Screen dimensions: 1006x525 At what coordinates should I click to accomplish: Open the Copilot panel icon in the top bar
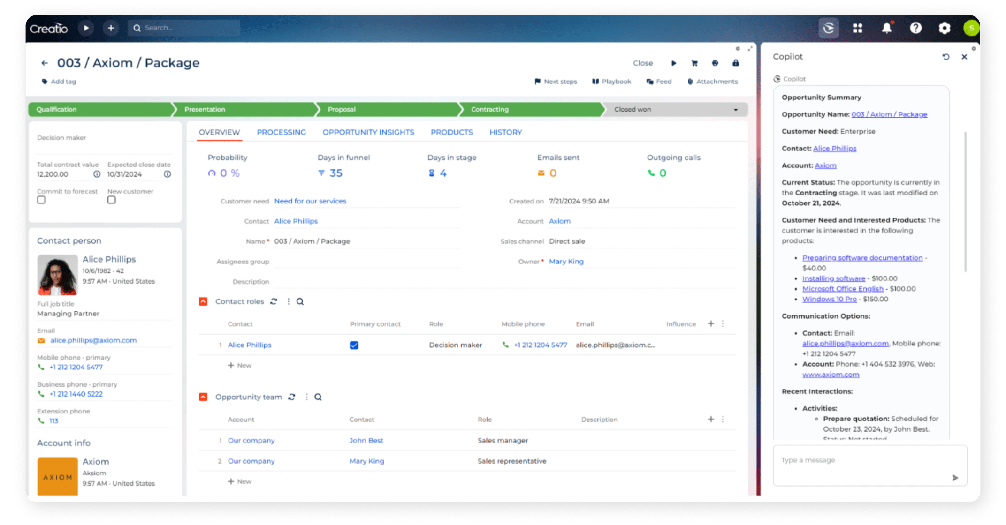click(x=829, y=28)
